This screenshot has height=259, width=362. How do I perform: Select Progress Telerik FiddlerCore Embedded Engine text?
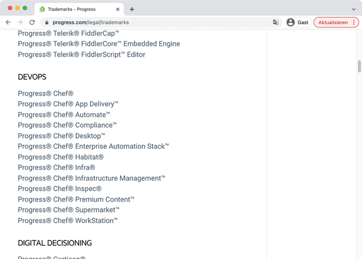[x=99, y=44]
